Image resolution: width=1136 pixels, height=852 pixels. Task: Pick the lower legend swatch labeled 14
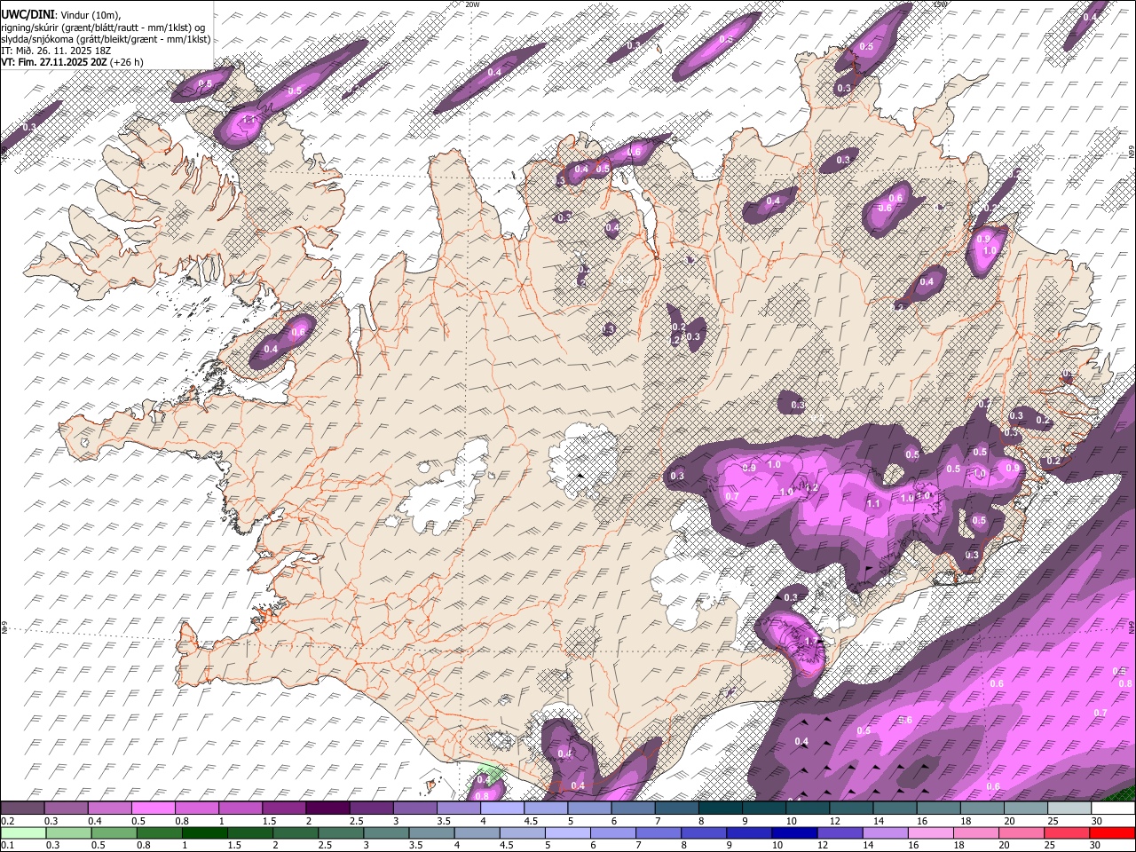click(885, 833)
